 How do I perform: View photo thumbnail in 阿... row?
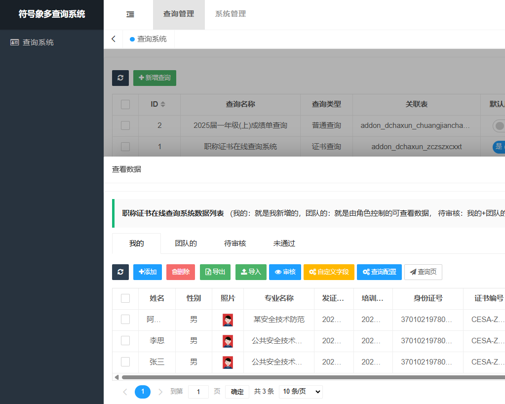228,320
